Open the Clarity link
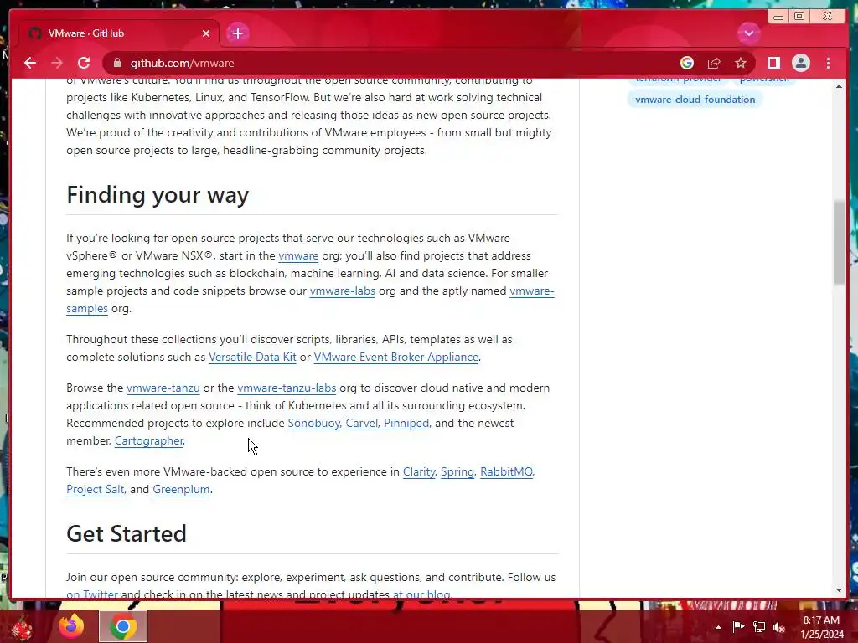The image size is (858, 643). 419,471
